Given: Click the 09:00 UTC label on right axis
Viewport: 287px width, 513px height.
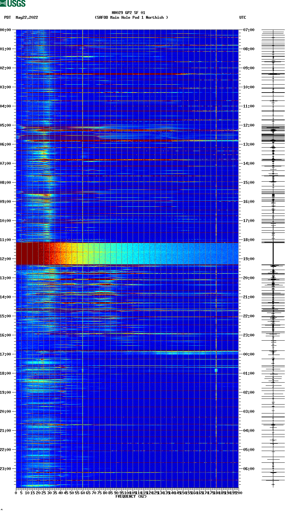Looking at the screenshot, I should (249, 68).
